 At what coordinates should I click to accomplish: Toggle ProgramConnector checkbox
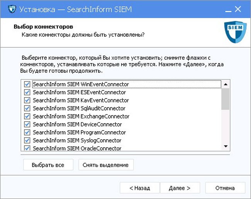tap(27, 132)
